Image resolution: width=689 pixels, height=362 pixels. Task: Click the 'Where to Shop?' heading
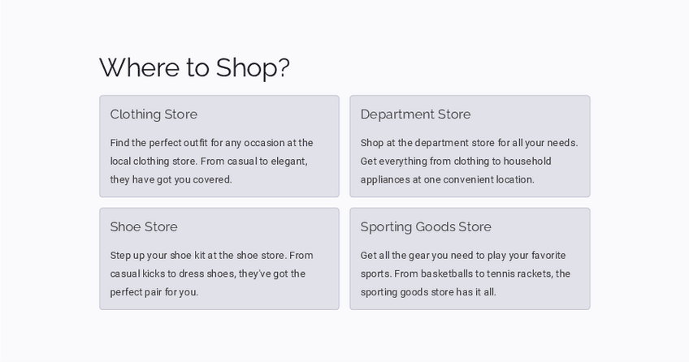tap(194, 67)
